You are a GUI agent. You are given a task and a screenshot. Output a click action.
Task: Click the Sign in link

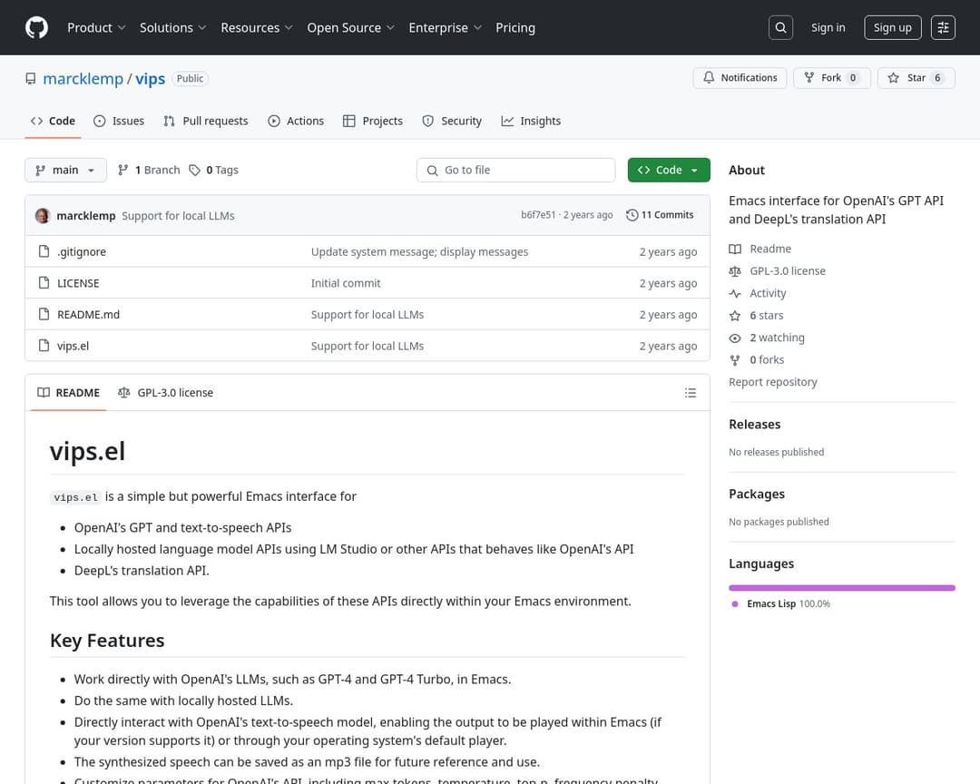828,27
